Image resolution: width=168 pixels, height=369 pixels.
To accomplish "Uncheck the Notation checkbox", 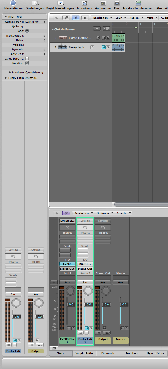I will tap(27, 63).
